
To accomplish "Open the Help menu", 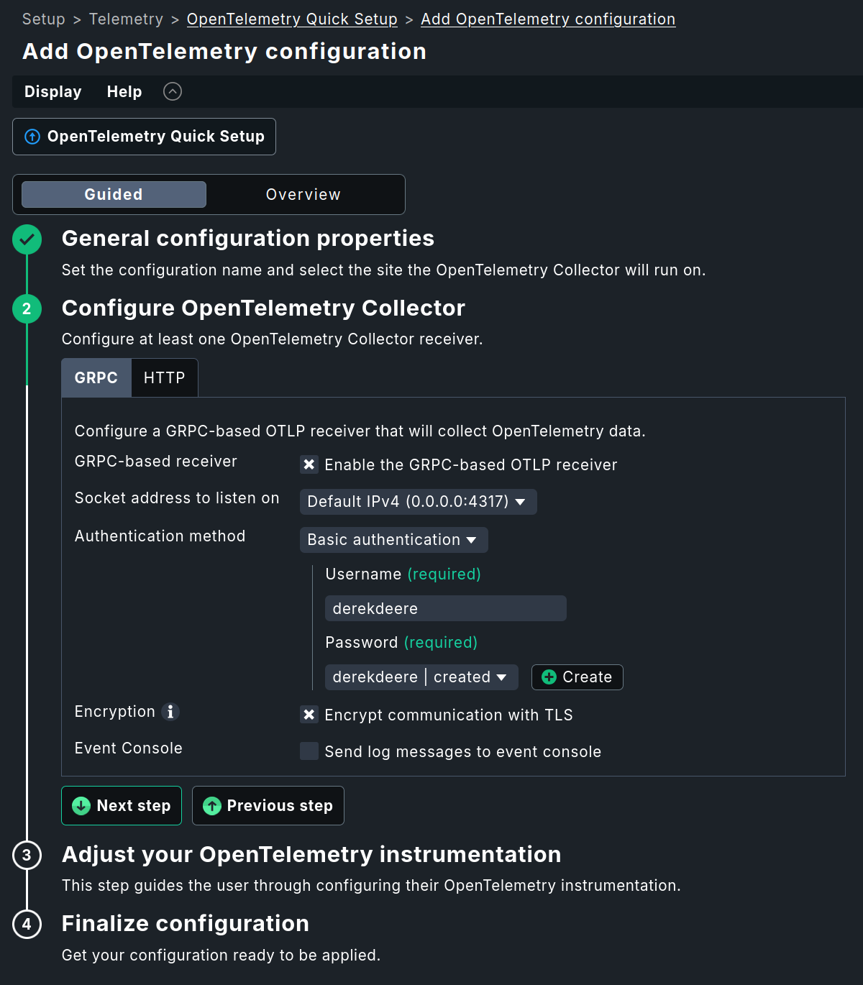I will (x=124, y=92).
